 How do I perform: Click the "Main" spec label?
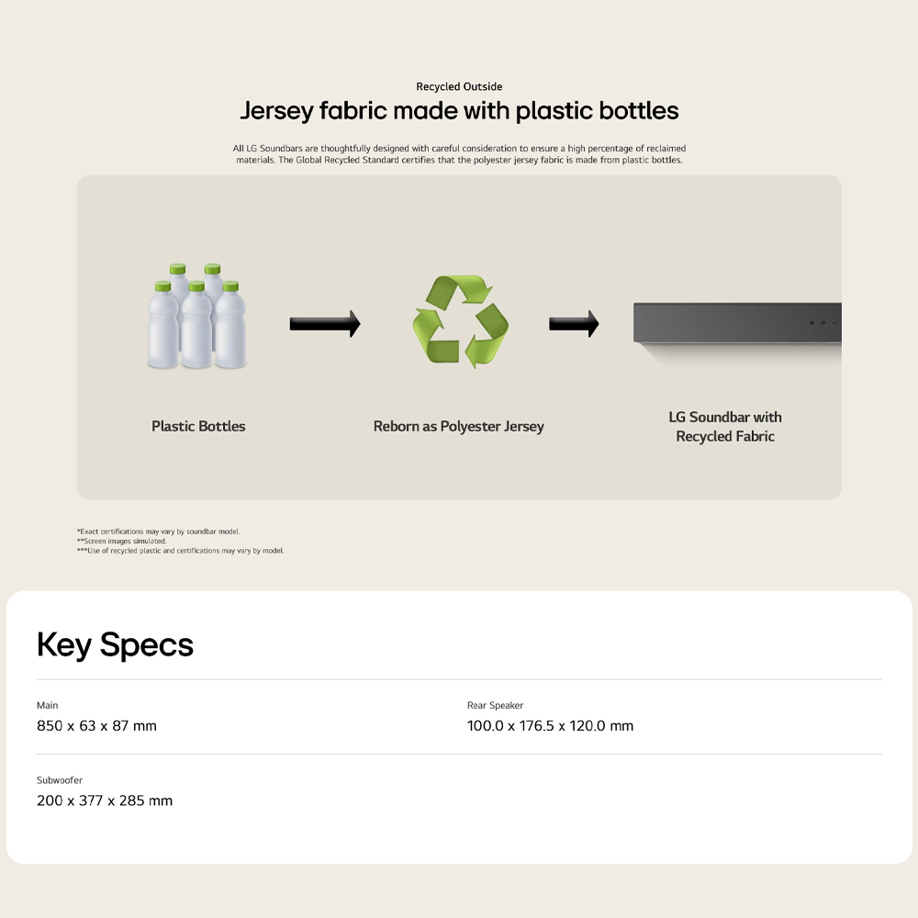48,705
